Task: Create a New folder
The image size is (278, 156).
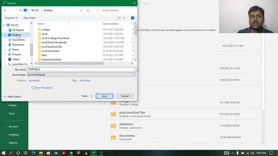Action: [x=30, y=18]
